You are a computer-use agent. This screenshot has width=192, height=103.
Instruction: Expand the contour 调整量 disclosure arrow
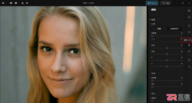150,78
